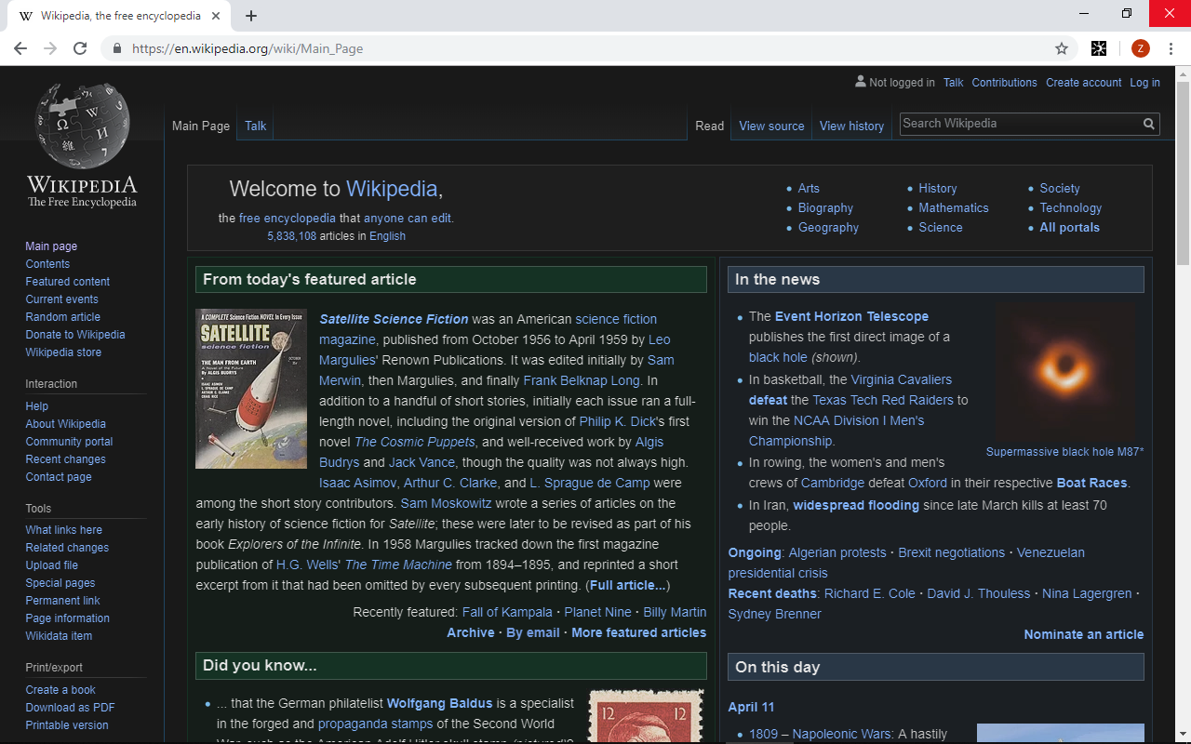Open Boat Races link
1191x744 pixels.
click(x=1091, y=483)
